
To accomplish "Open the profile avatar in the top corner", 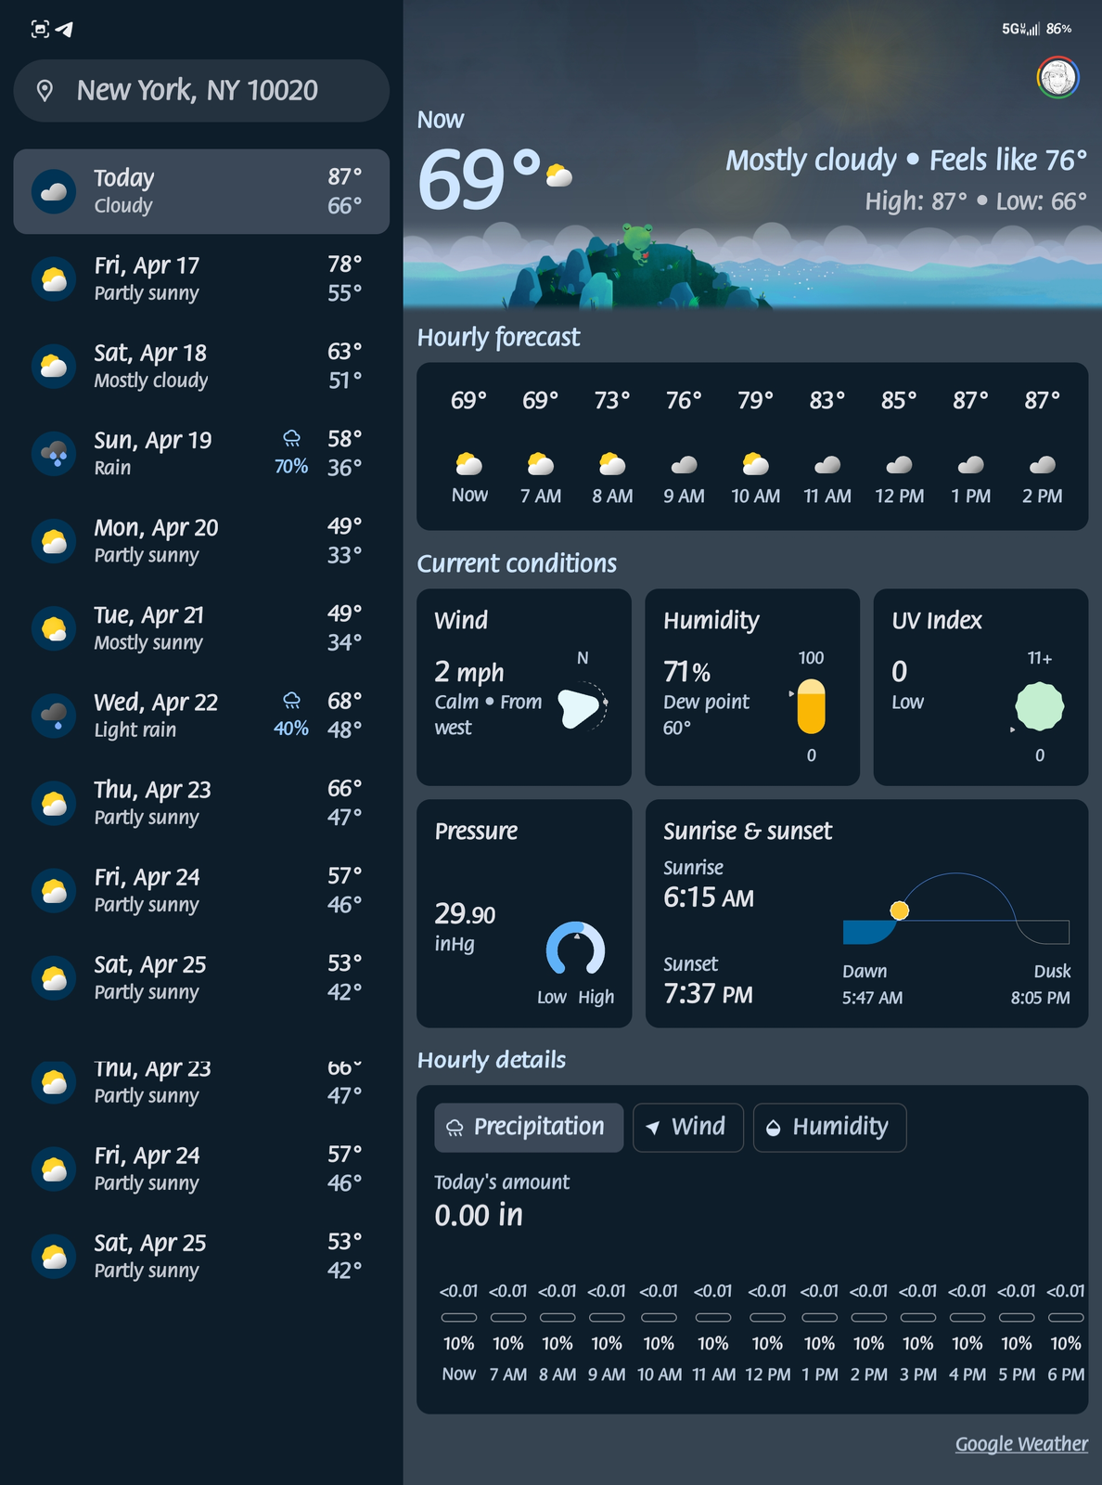I will coord(1057,78).
